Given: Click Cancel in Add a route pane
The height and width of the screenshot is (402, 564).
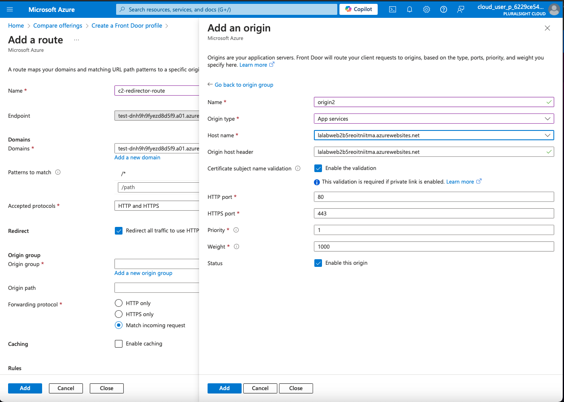Looking at the screenshot, I should click(66, 388).
